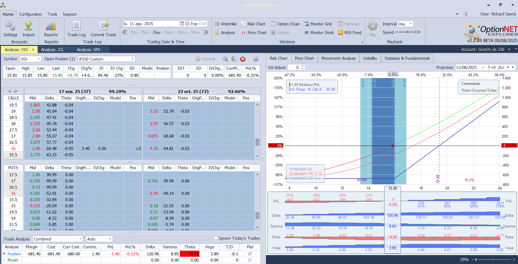Collapse the ribbon with the up arrow
The width and height of the screenshot is (518, 264).
click(457, 14)
